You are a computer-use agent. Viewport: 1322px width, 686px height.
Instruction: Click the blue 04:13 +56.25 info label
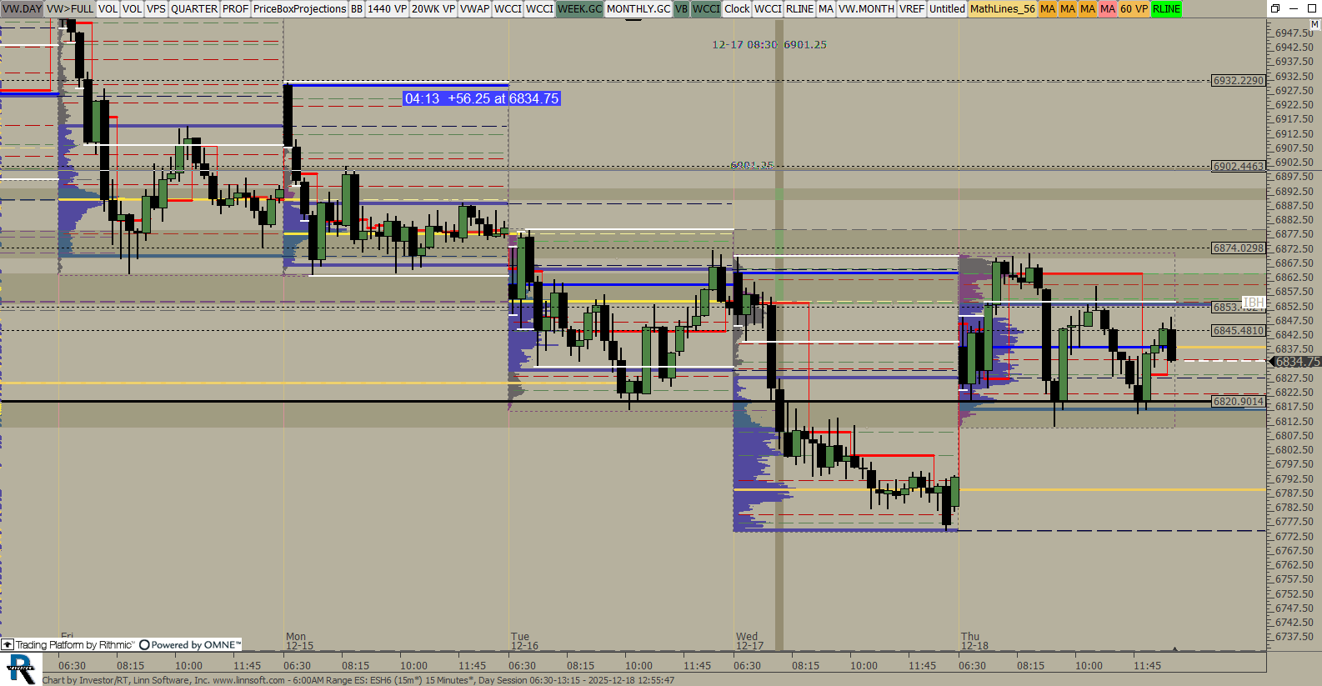[x=482, y=98]
